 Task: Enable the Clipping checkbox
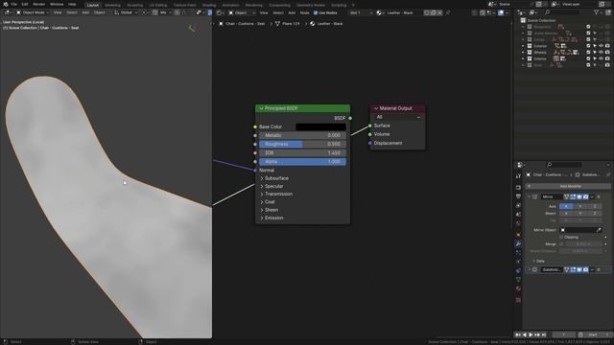pyautogui.click(x=561, y=237)
